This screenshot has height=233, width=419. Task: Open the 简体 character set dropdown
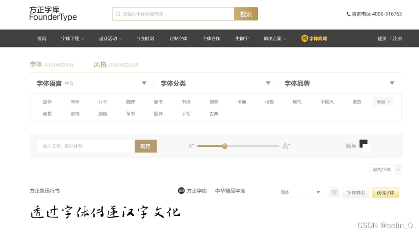pos(300,192)
